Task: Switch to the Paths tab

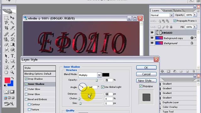Action: (x=178, y=10)
